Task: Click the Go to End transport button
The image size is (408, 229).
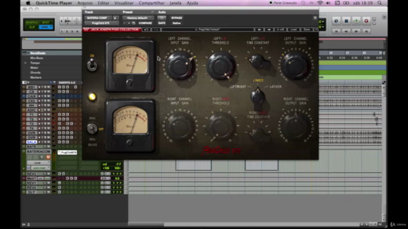Action: tap(366, 31)
